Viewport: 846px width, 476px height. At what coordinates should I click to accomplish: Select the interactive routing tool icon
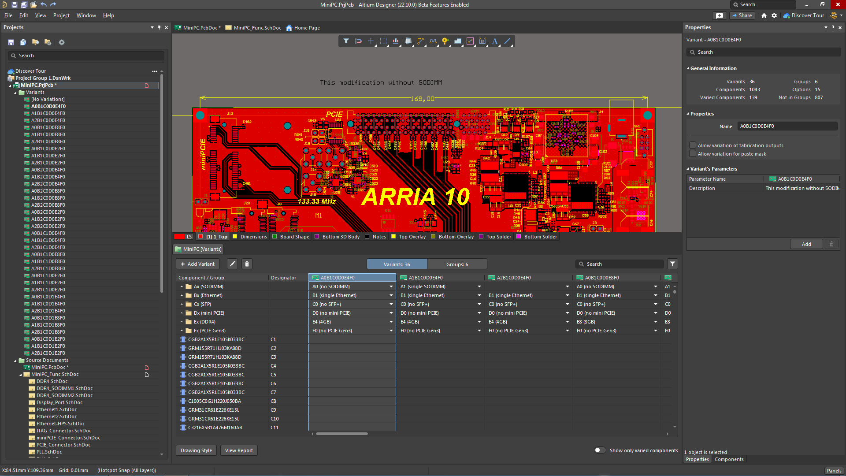coord(420,41)
